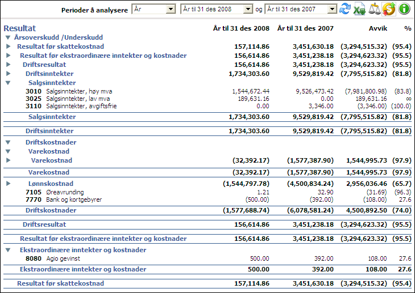Click value 9,526,473.42 for account 3010
The width and height of the screenshot is (415, 293).
[x=315, y=91]
